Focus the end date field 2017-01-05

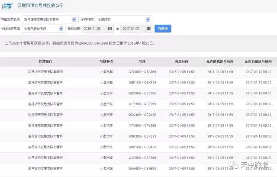click(x=136, y=29)
